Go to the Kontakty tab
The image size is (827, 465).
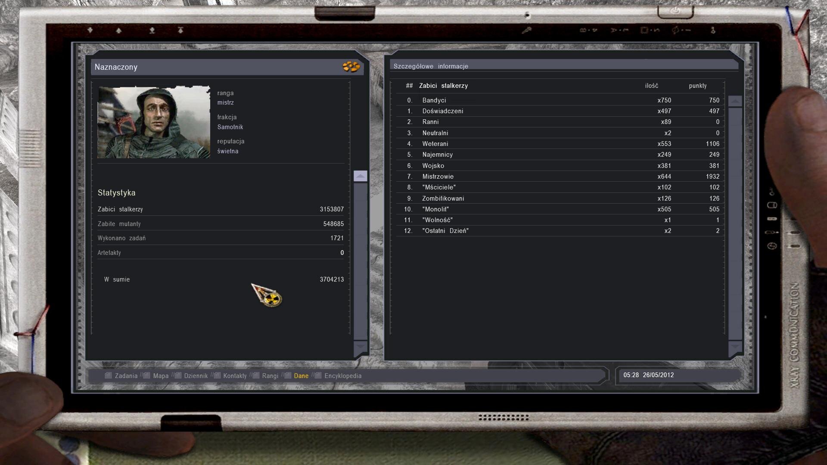pyautogui.click(x=235, y=376)
